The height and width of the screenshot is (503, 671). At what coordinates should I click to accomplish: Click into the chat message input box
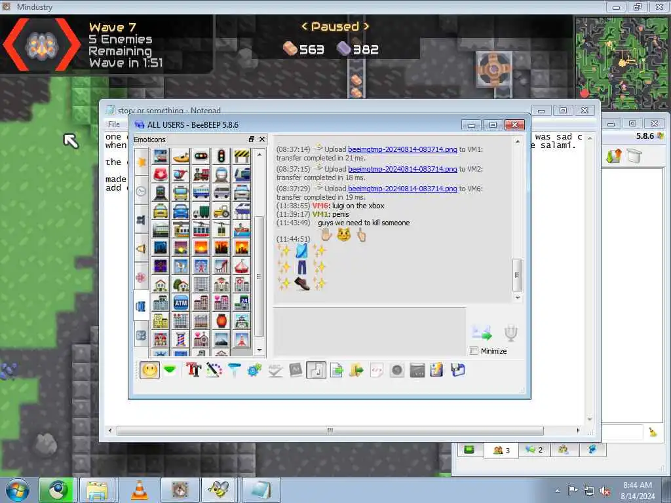point(370,331)
